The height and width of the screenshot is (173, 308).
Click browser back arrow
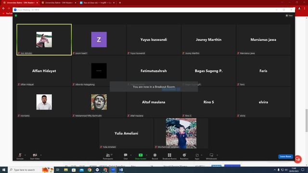pyautogui.click(x=3, y=9)
